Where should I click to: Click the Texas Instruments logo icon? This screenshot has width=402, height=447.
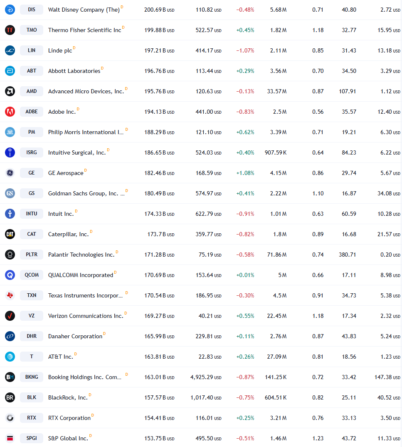pos(10,295)
